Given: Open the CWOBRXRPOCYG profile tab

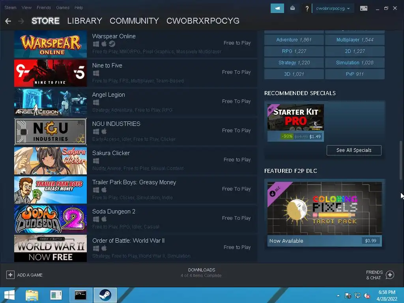Looking at the screenshot, I should [x=203, y=21].
